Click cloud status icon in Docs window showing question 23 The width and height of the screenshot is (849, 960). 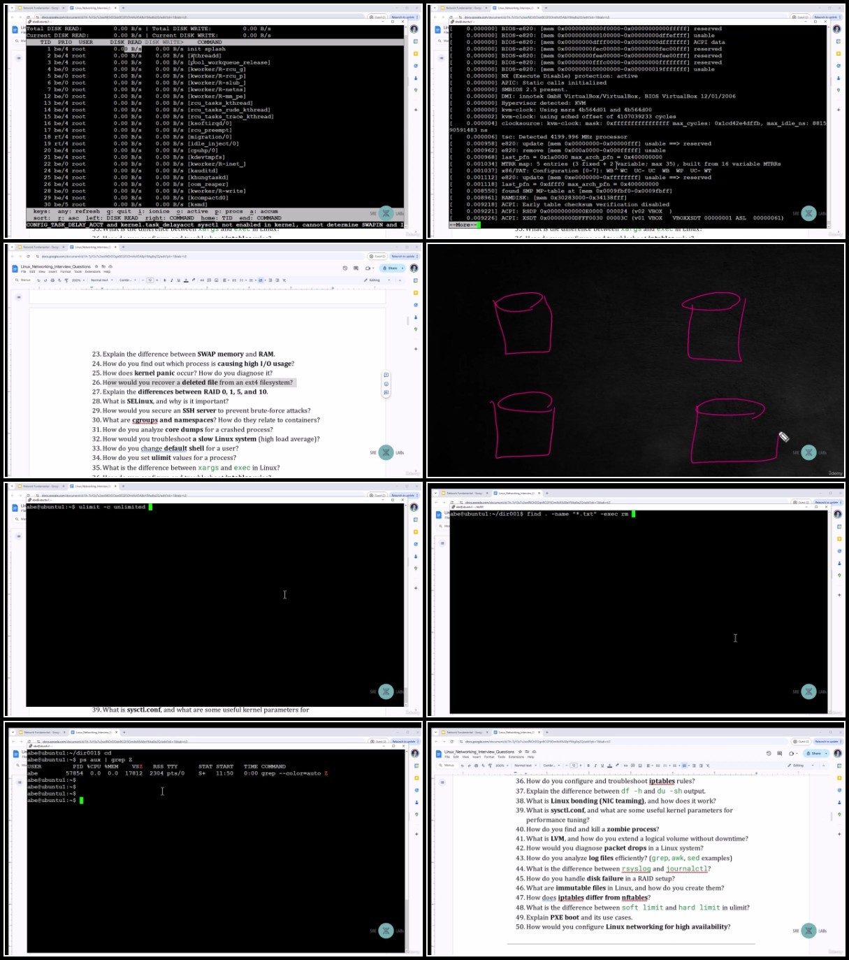click(110, 266)
